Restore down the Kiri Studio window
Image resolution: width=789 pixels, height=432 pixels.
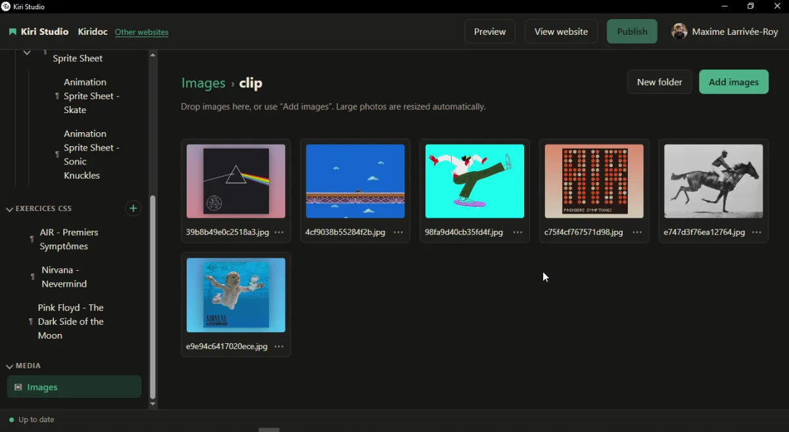[x=751, y=7]
